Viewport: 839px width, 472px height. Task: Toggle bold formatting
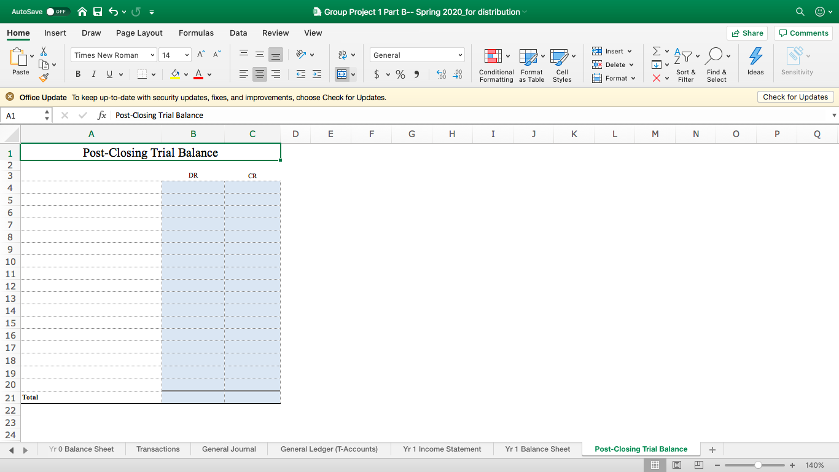77,74
